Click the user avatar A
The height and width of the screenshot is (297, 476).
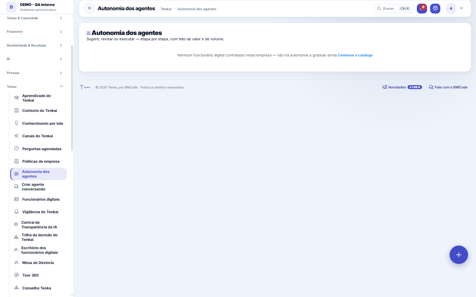coord(451,8)
